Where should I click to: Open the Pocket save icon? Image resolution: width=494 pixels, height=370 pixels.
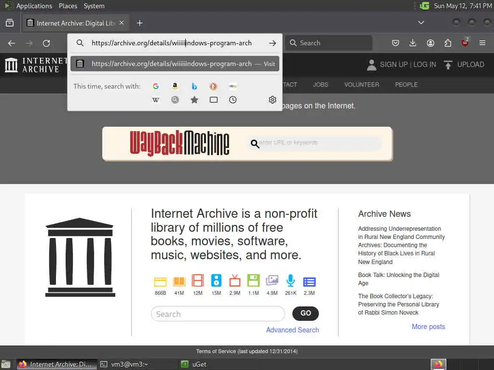point(396,43)
